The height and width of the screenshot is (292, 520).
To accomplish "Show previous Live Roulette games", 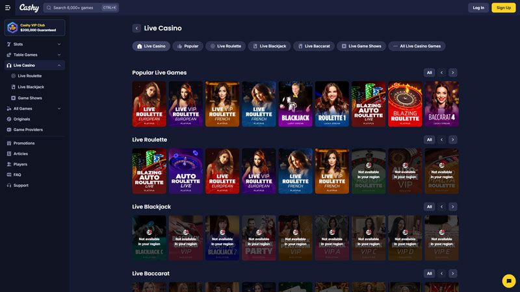I will [x=441, y=140].
